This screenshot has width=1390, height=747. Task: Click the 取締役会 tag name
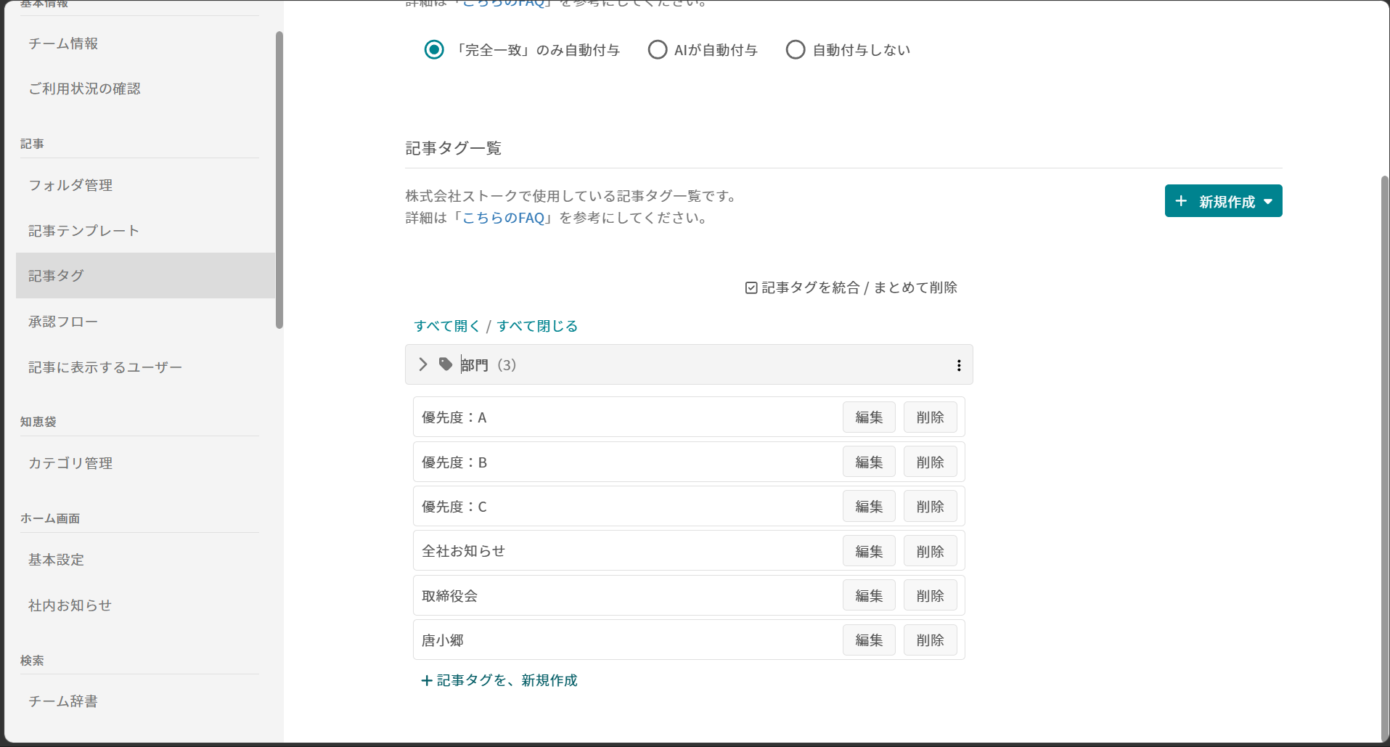point(449,596)
